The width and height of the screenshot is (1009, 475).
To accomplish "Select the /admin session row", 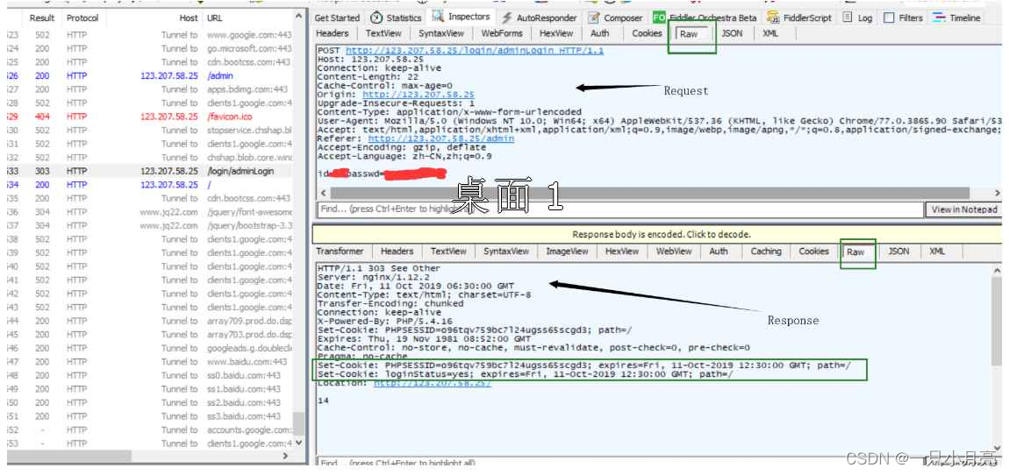I will point(150,76).
